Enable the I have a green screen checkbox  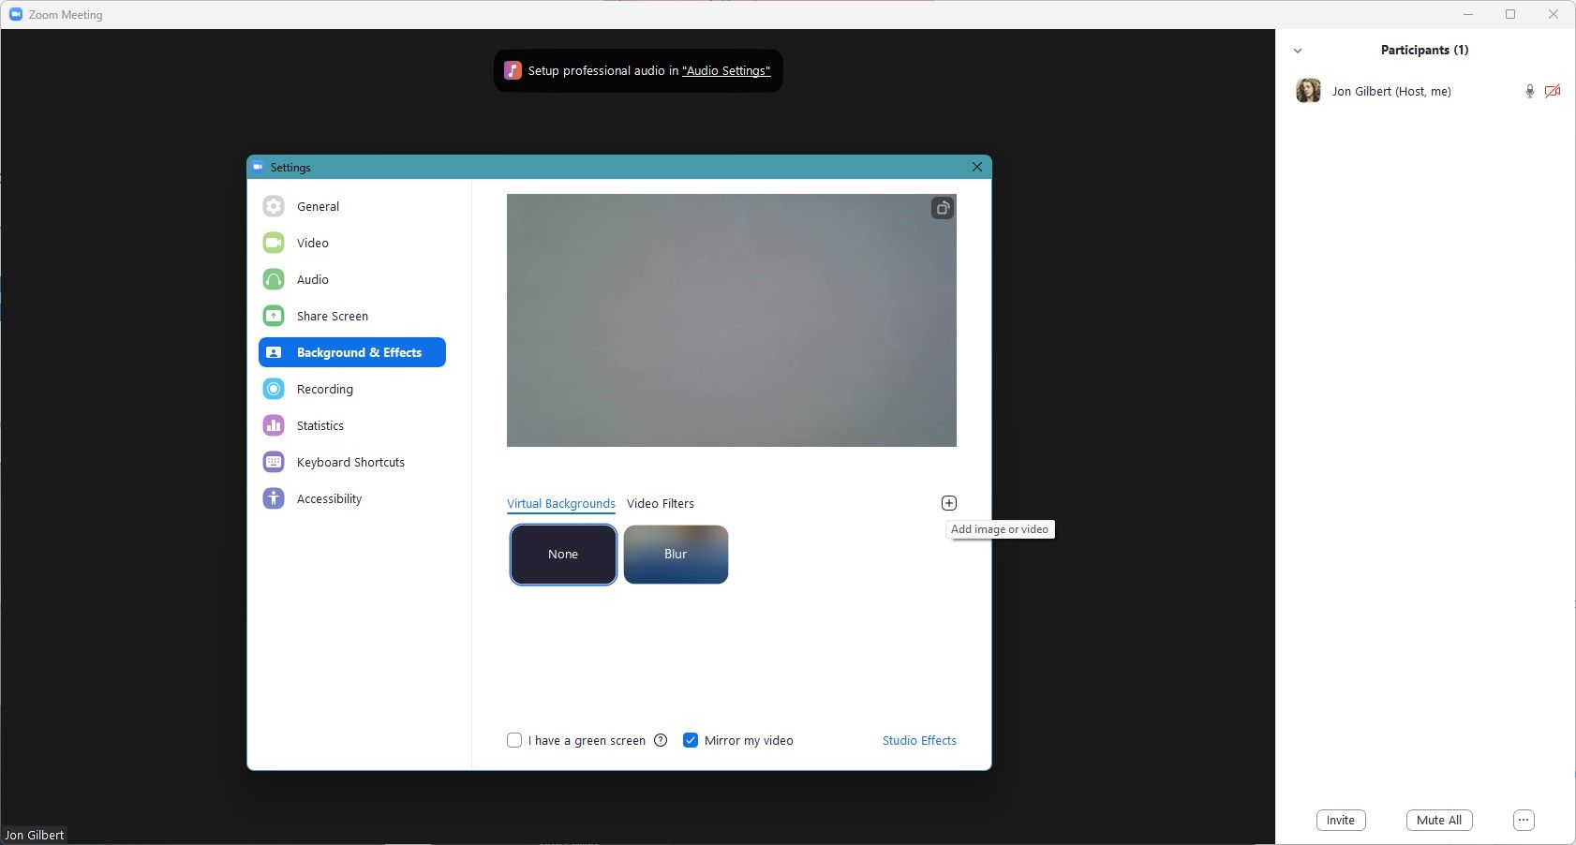coord(514,740)
